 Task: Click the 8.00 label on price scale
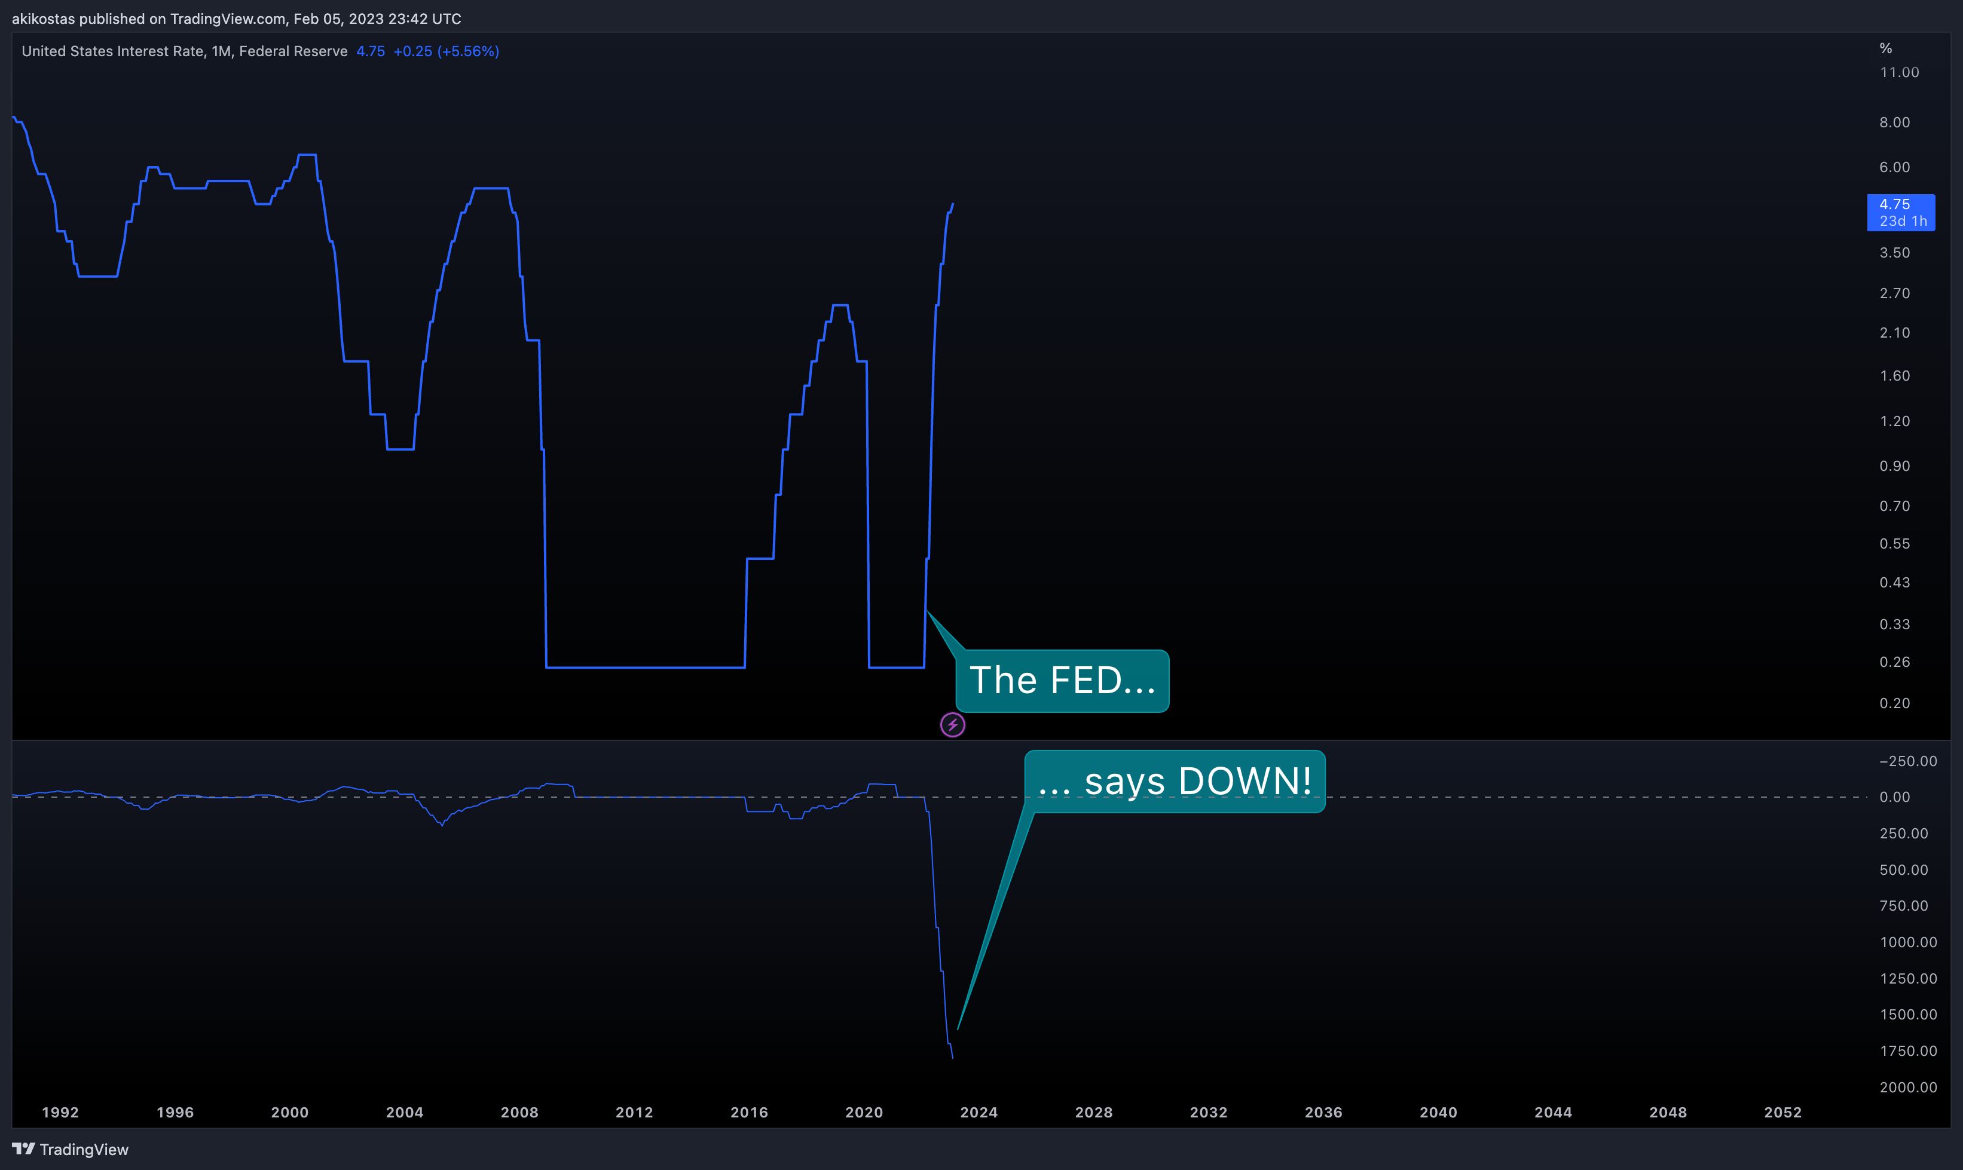click(x=1894, y=122)
